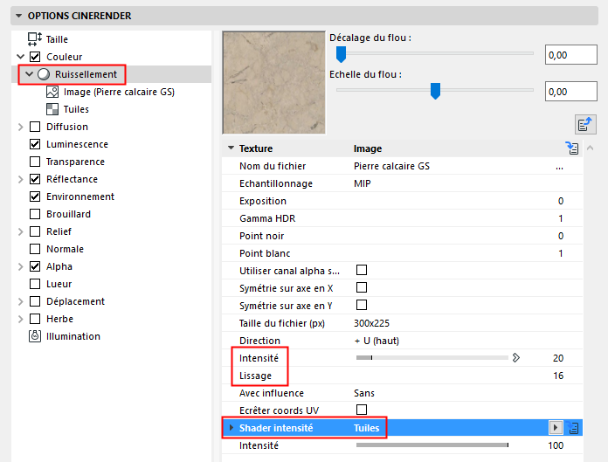Click the Nom du fichier browse button
Viewport: 608px width, 462px height.
pos(559,166)
